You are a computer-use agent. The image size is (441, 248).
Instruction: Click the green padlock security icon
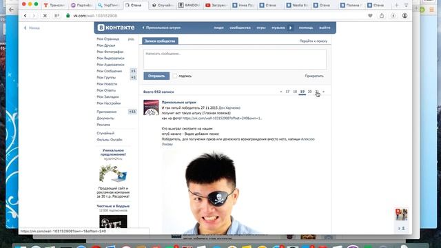[x=68, y=16]
